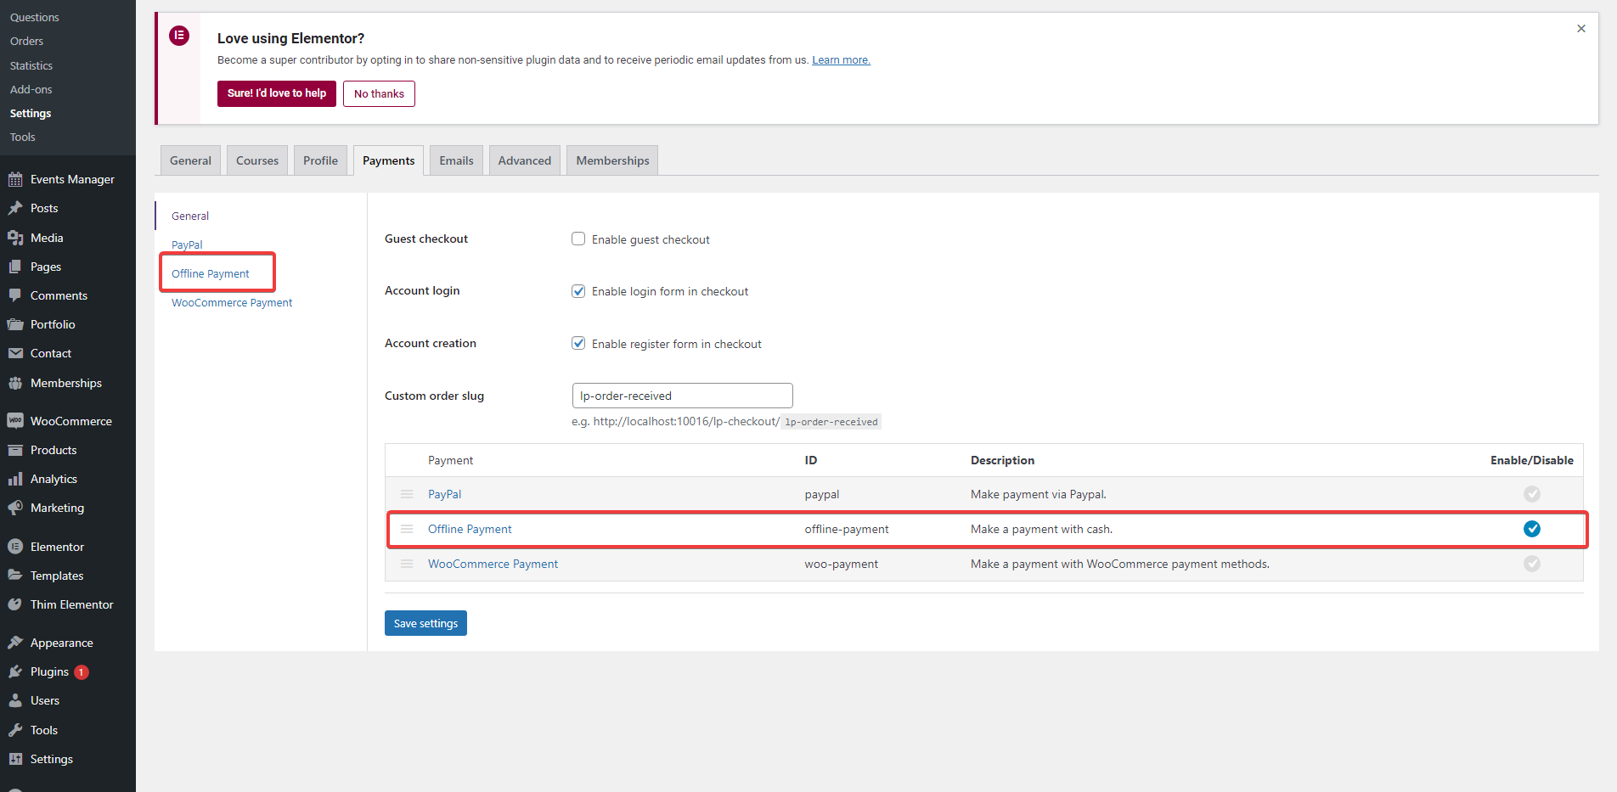Screen dimensions: 1617x792
Task: Click drag handle icon for PayPal row
Action: tap(407, 494)
